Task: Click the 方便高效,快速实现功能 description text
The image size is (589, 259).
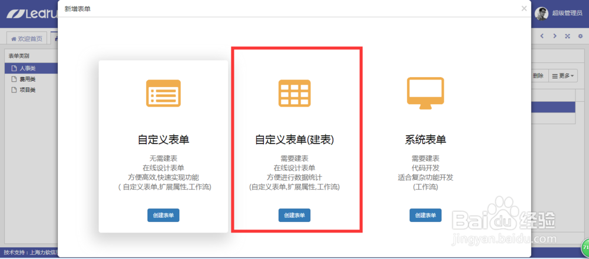Action: (163, 177)
